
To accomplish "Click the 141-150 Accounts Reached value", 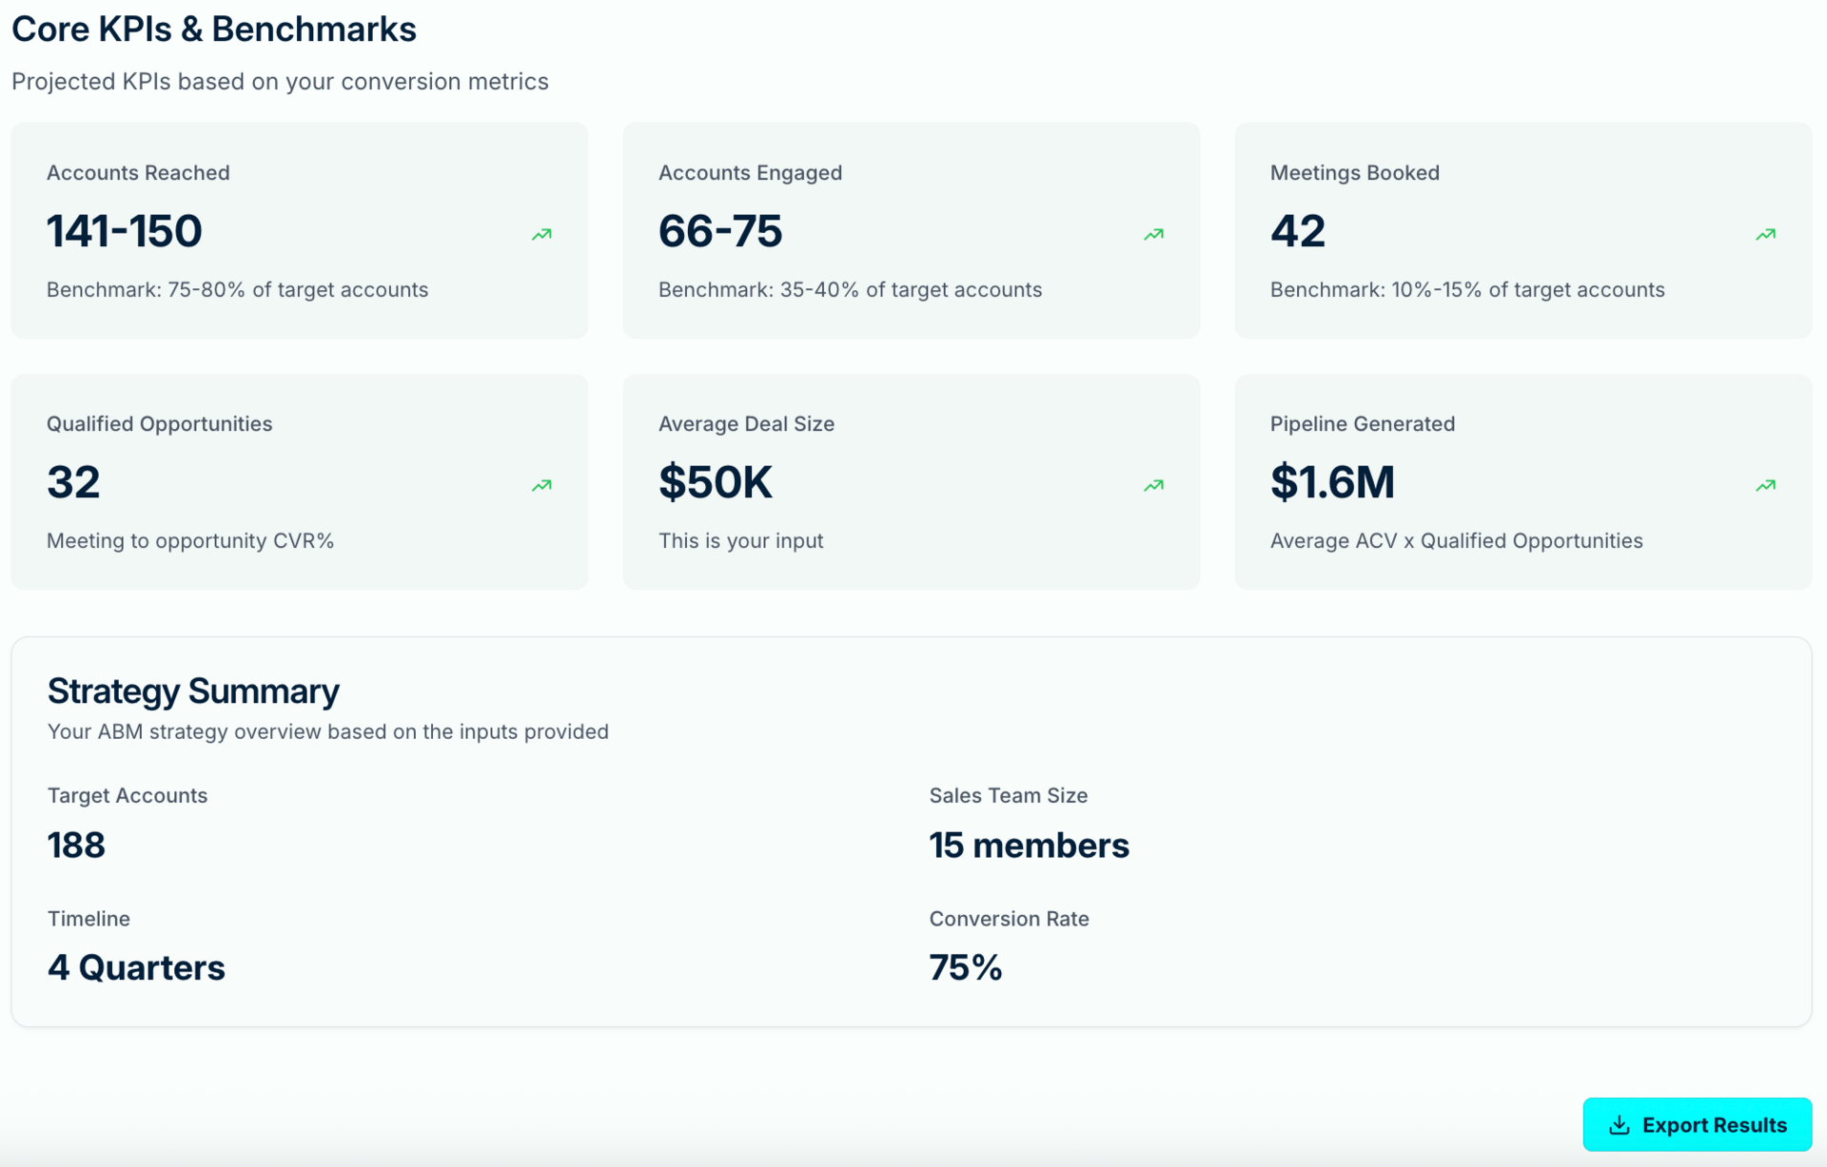I will (x=125, y=231).
